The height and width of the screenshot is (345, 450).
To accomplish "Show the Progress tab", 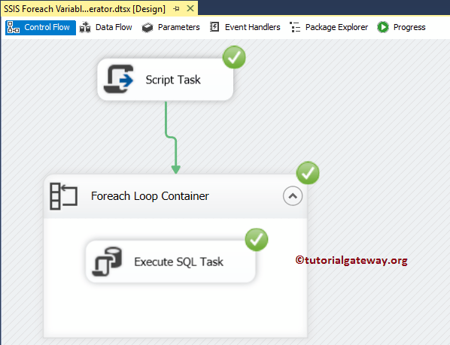I will [x=401, y=28].
